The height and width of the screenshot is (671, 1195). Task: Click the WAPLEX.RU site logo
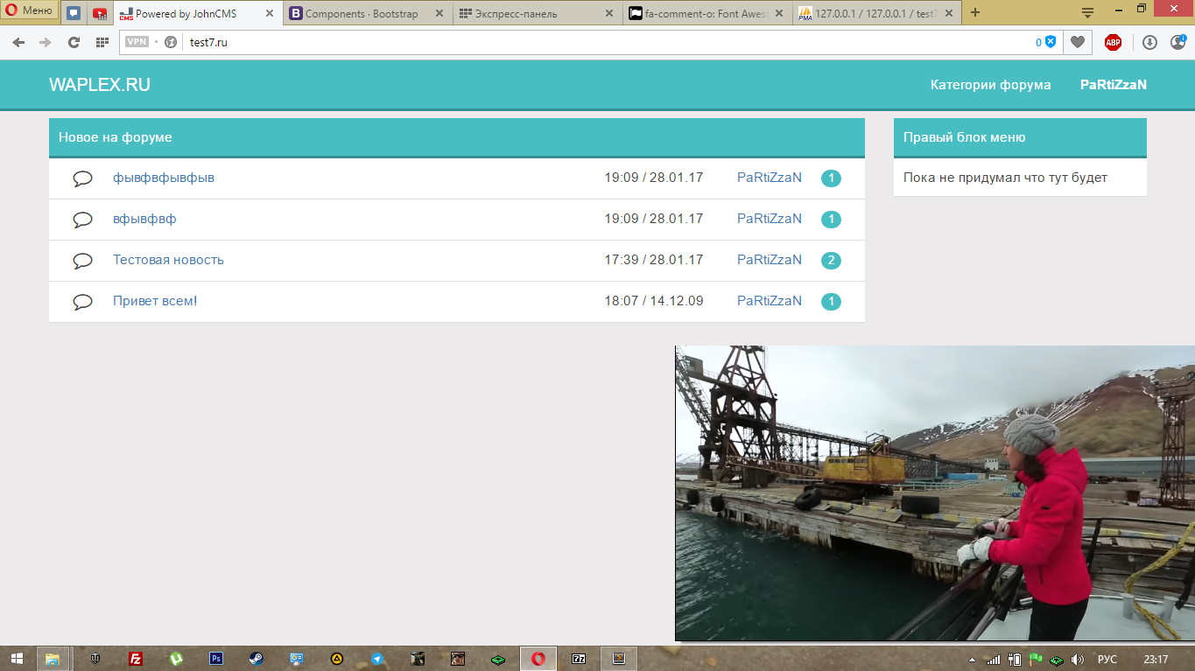tap(100, 85)
